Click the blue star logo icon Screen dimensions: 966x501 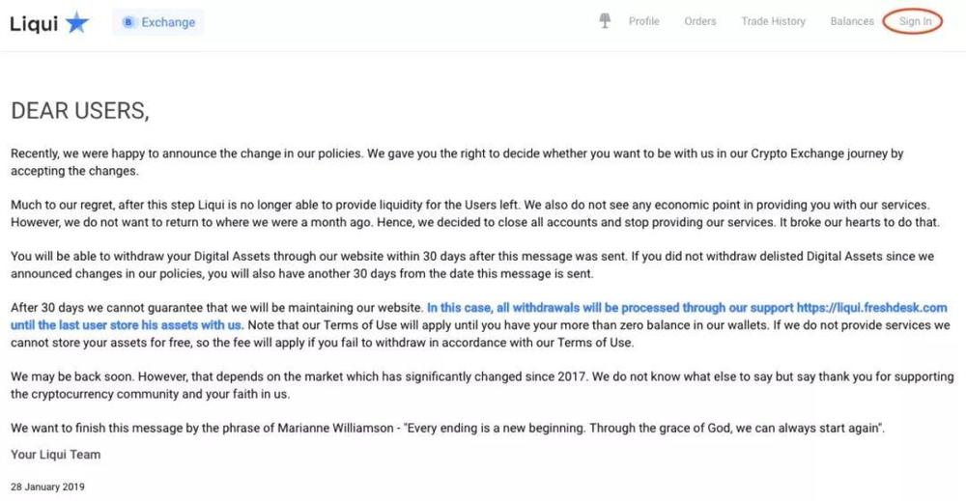click(77, 22)
